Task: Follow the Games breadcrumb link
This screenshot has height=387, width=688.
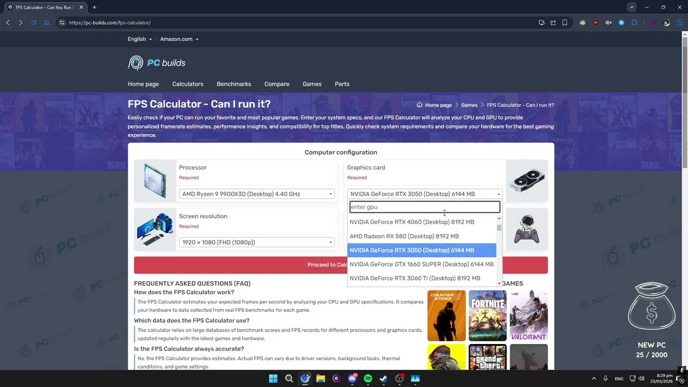Action: 469,105
